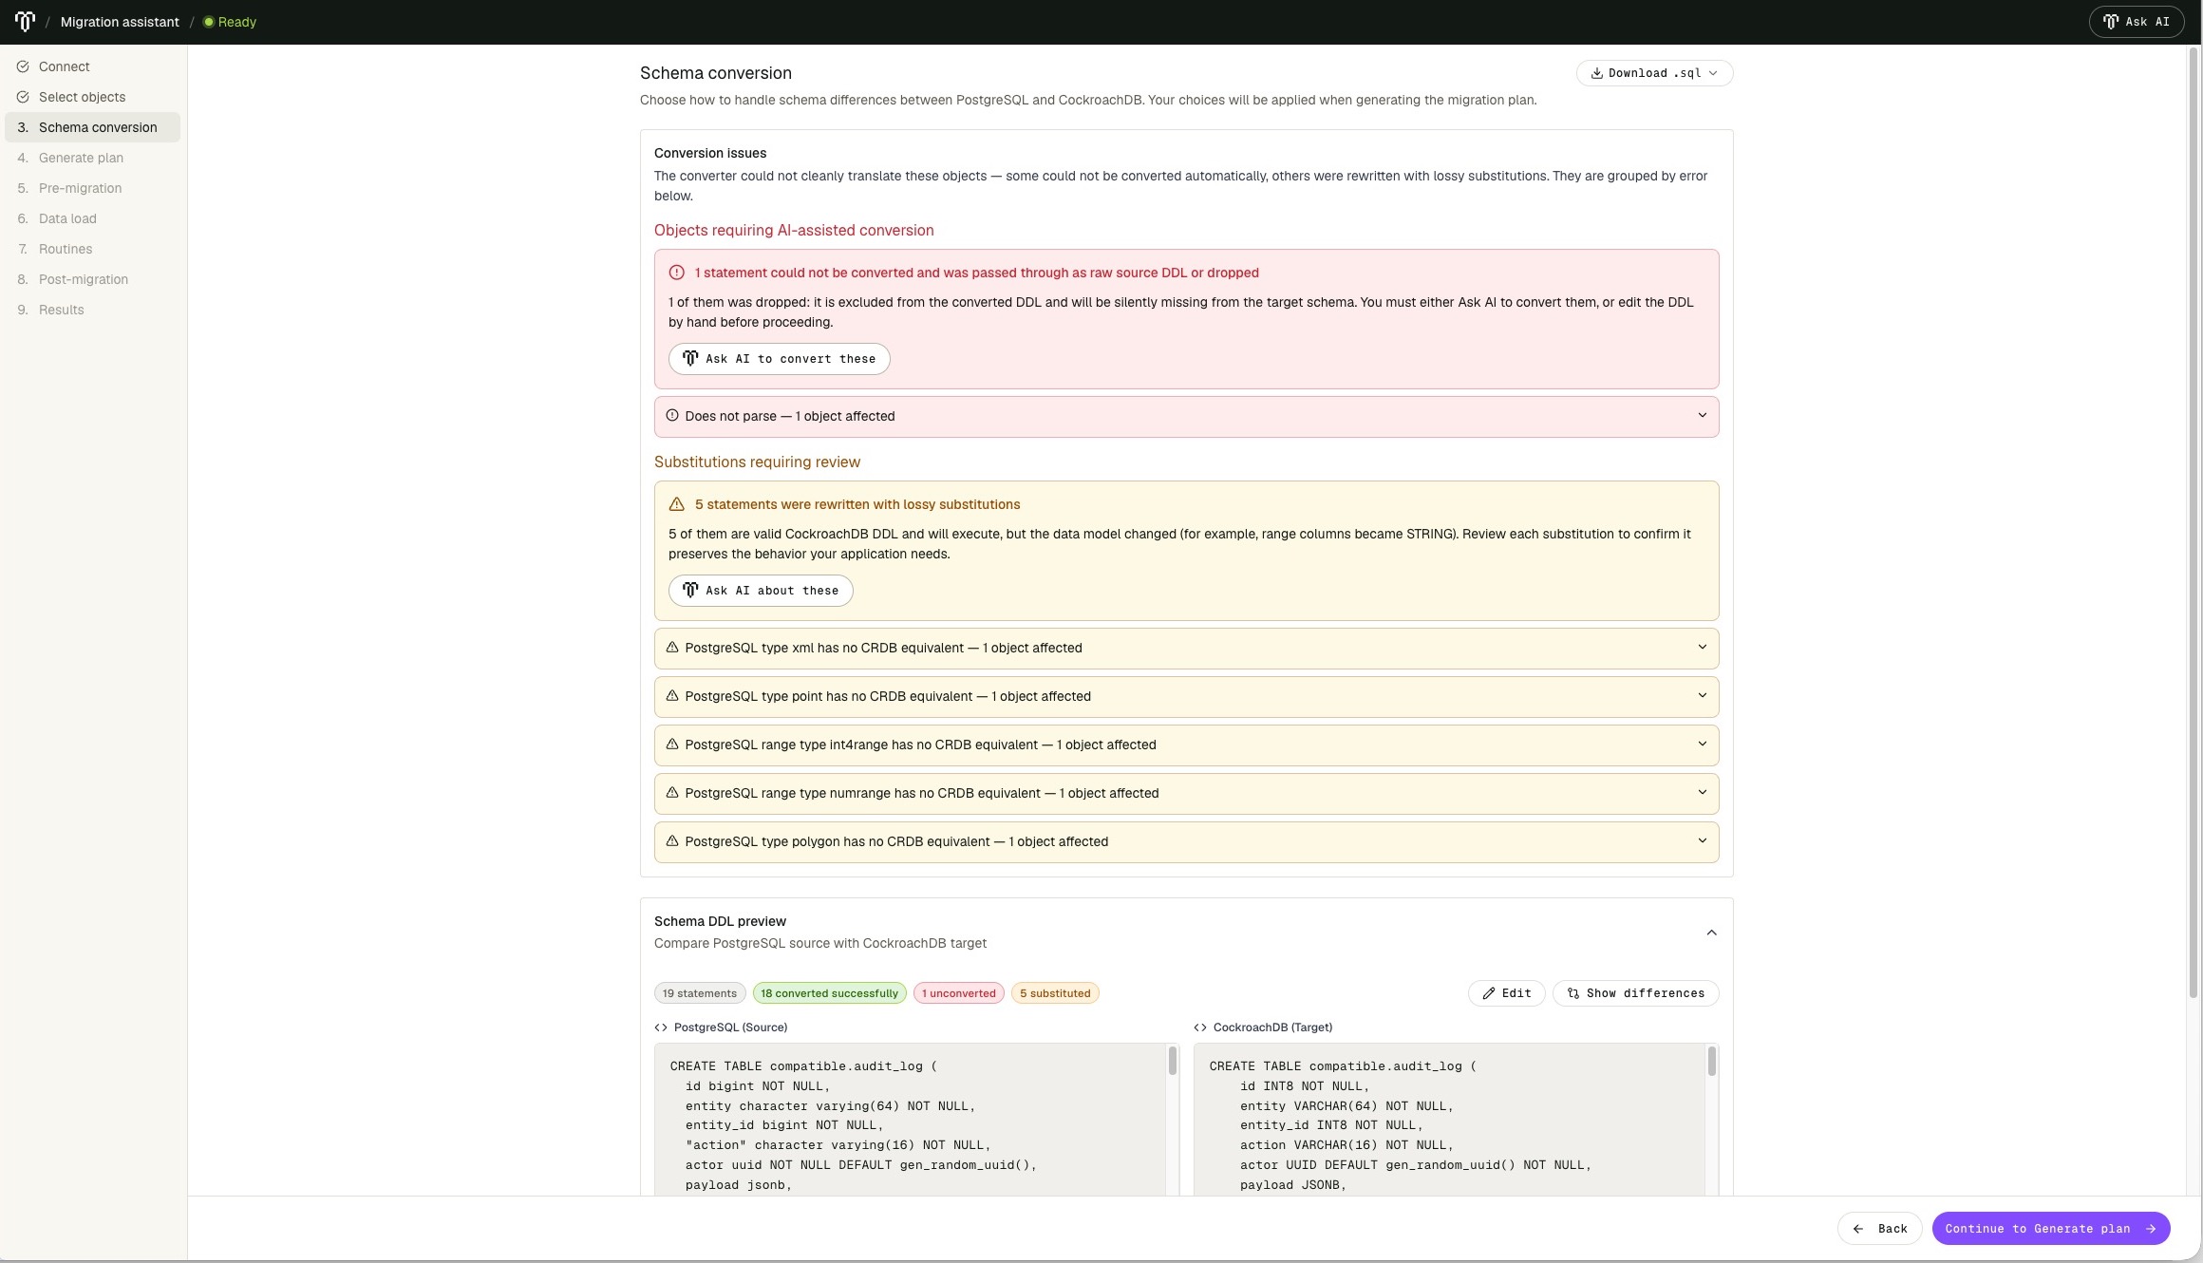Click the 5 substituted badge
2203x1263 pixels.
pos(1055,993)
